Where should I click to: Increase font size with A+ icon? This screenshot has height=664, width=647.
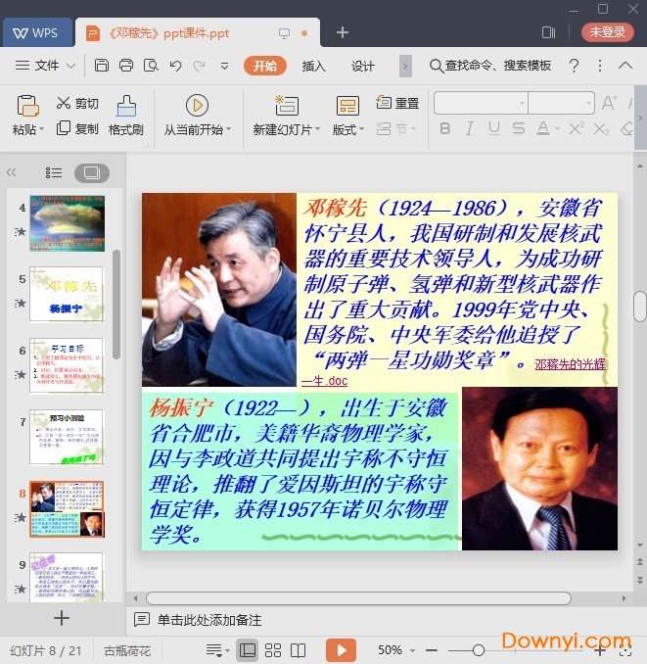[x=609, y=103]
